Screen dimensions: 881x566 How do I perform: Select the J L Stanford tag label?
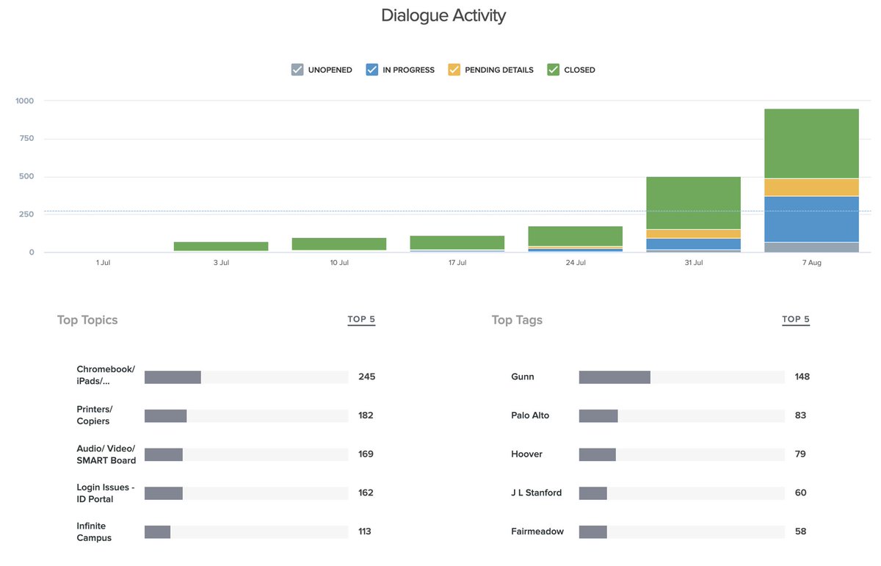pyautogui.click(x=536, y=493)
